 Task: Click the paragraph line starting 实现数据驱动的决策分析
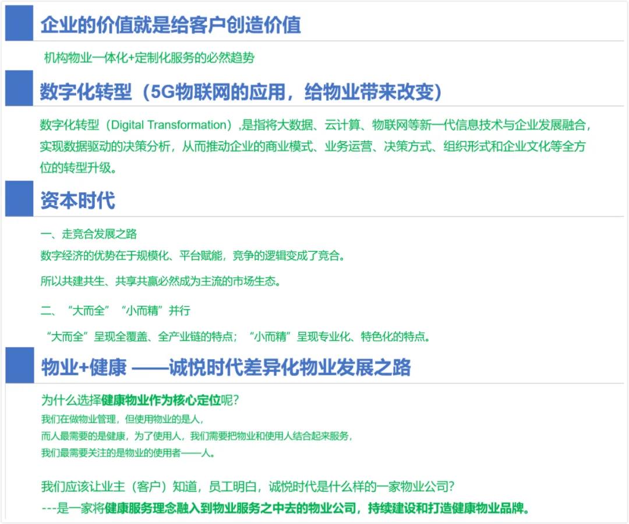[x=312, y=146]
